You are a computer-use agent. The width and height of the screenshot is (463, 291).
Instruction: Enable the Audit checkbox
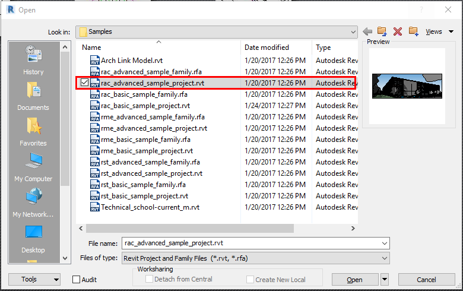(x=76, y=280)
